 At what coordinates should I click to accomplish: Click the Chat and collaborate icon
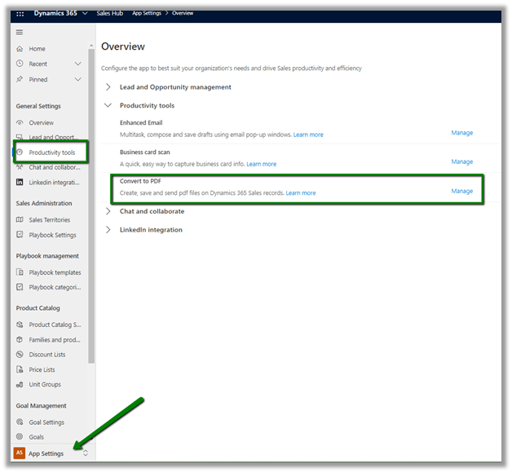[20, 167]
